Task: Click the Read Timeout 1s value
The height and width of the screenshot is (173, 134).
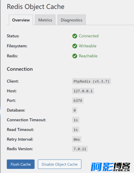Action: tap(76, 130)
